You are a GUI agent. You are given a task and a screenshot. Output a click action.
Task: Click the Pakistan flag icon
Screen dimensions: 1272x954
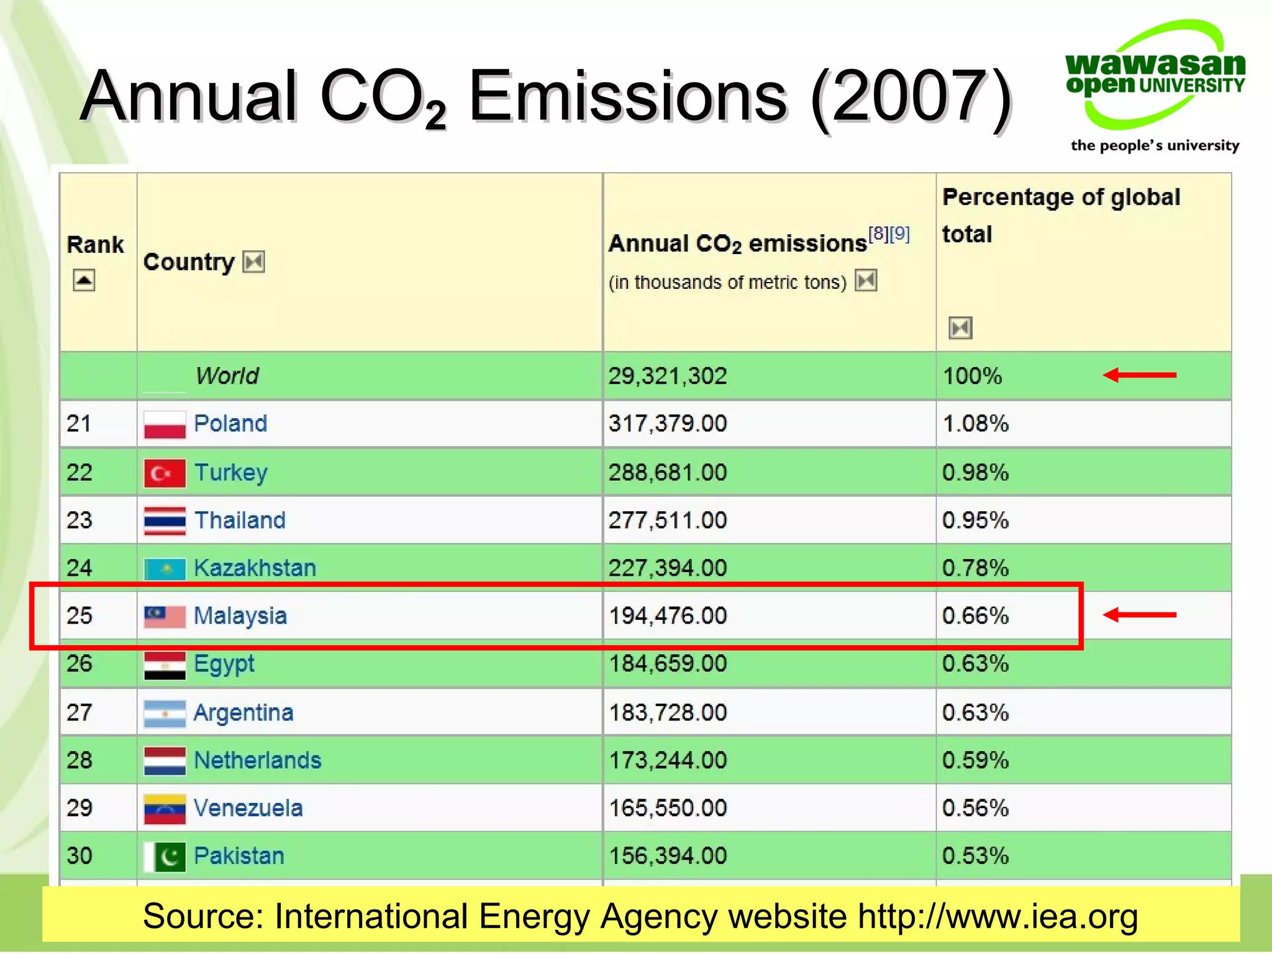[x=165, y=856]
